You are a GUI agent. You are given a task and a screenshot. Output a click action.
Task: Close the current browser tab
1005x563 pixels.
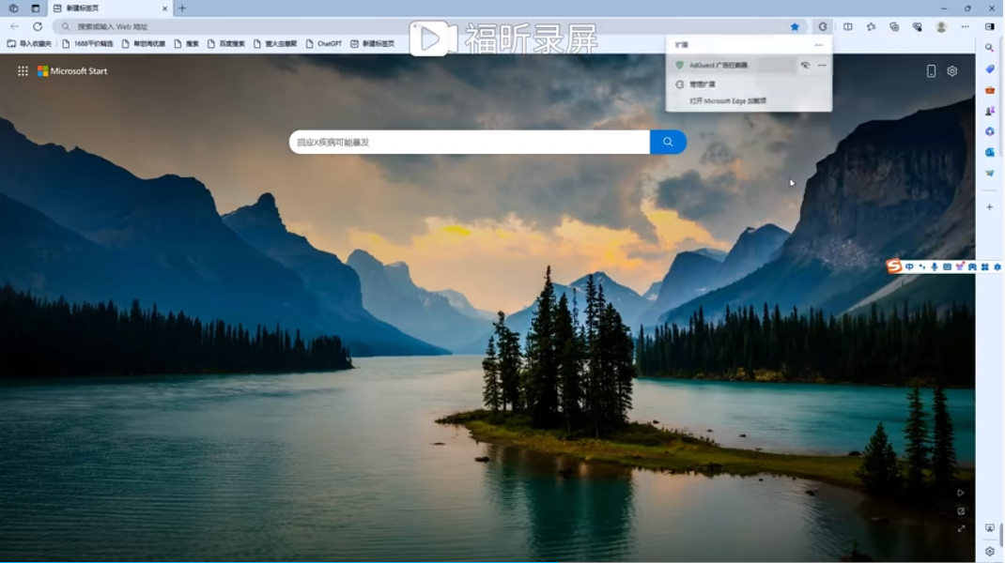pyautogui.click(x=164, y=8)
